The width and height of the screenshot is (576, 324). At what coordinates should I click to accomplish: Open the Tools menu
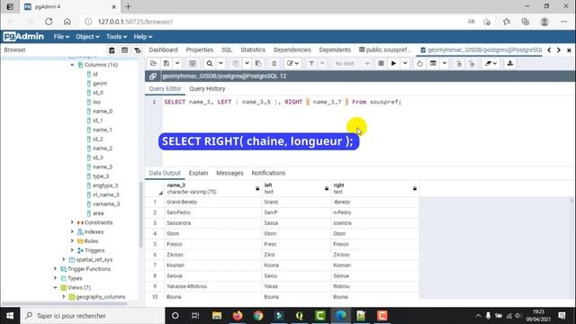click(x=116, y=37)
